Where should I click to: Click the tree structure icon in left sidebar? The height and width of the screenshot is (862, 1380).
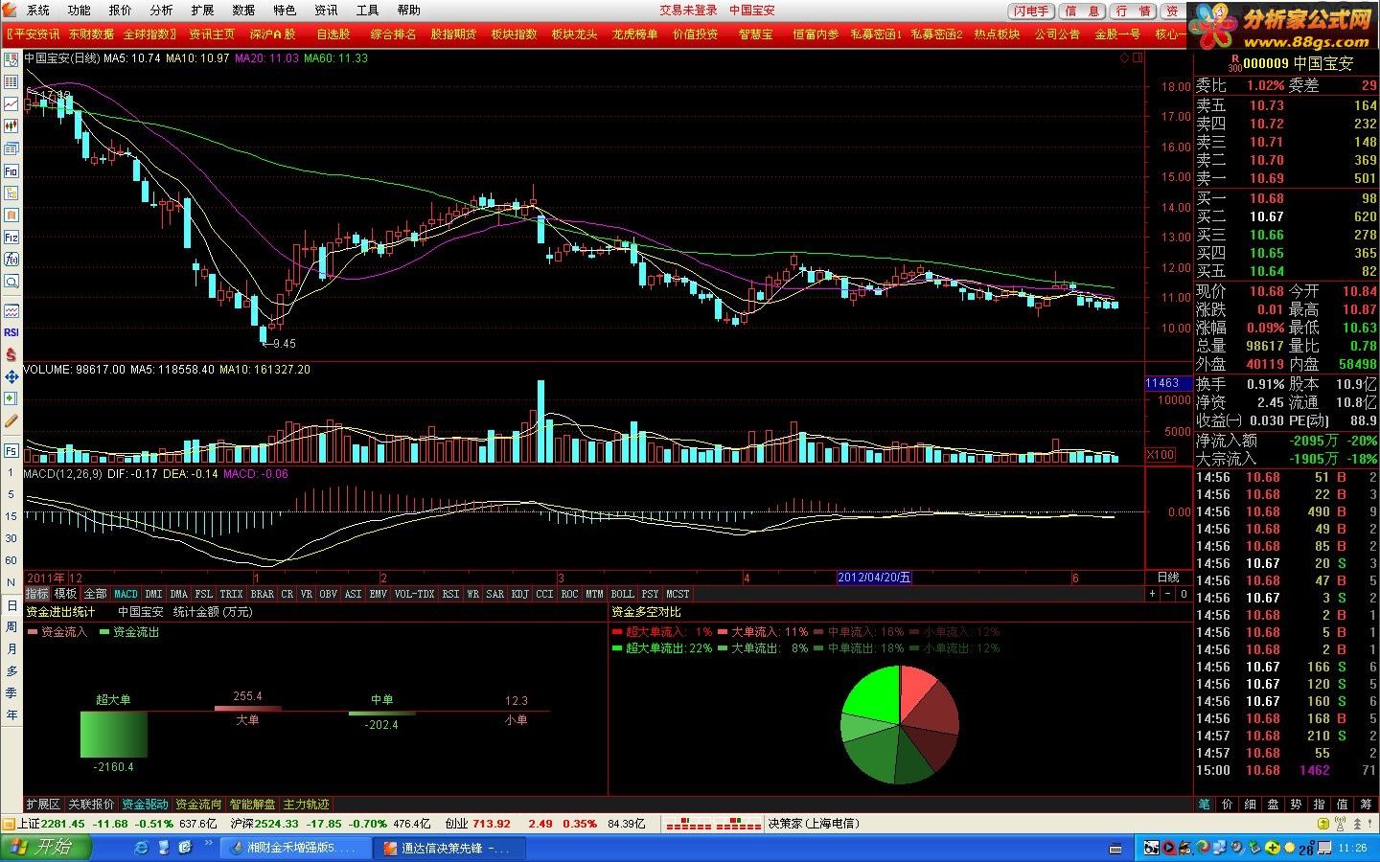[x=11, y=193]
